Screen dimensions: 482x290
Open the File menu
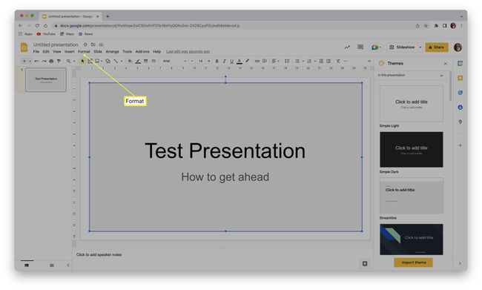coord(36,52)
